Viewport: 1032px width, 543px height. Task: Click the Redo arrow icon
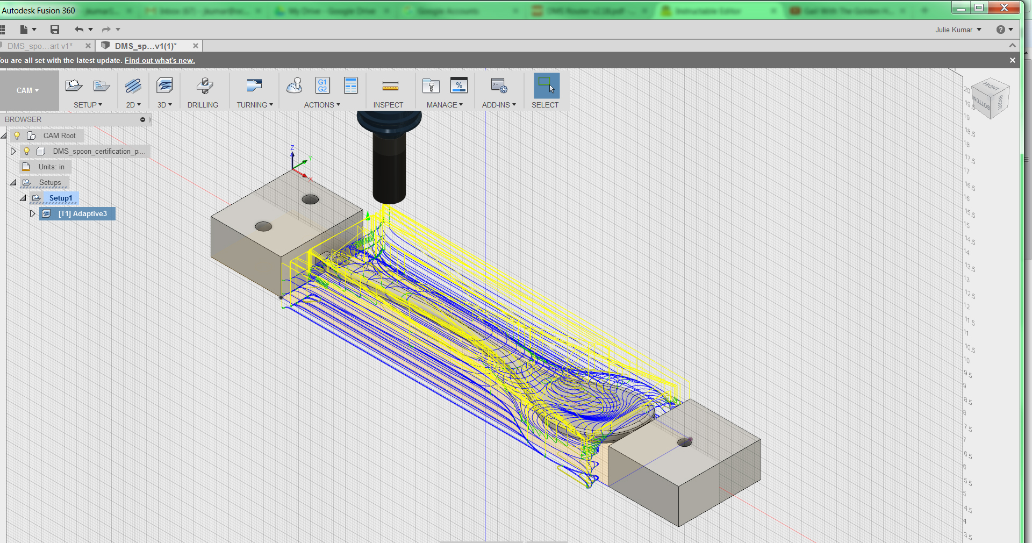tap(106, 30)
